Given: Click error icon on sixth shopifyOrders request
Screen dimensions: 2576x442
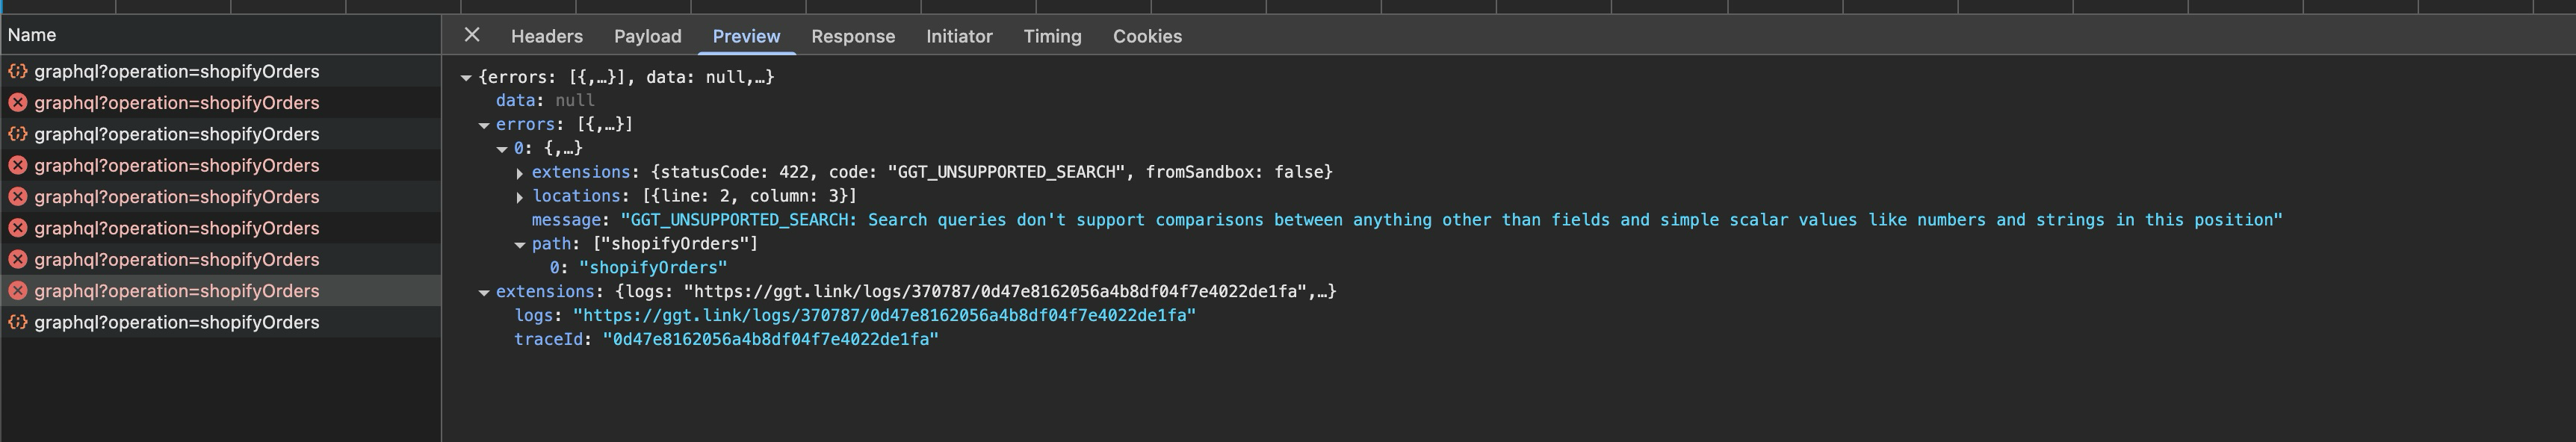Looking at the screenshot, I should (x=18, y=228).
